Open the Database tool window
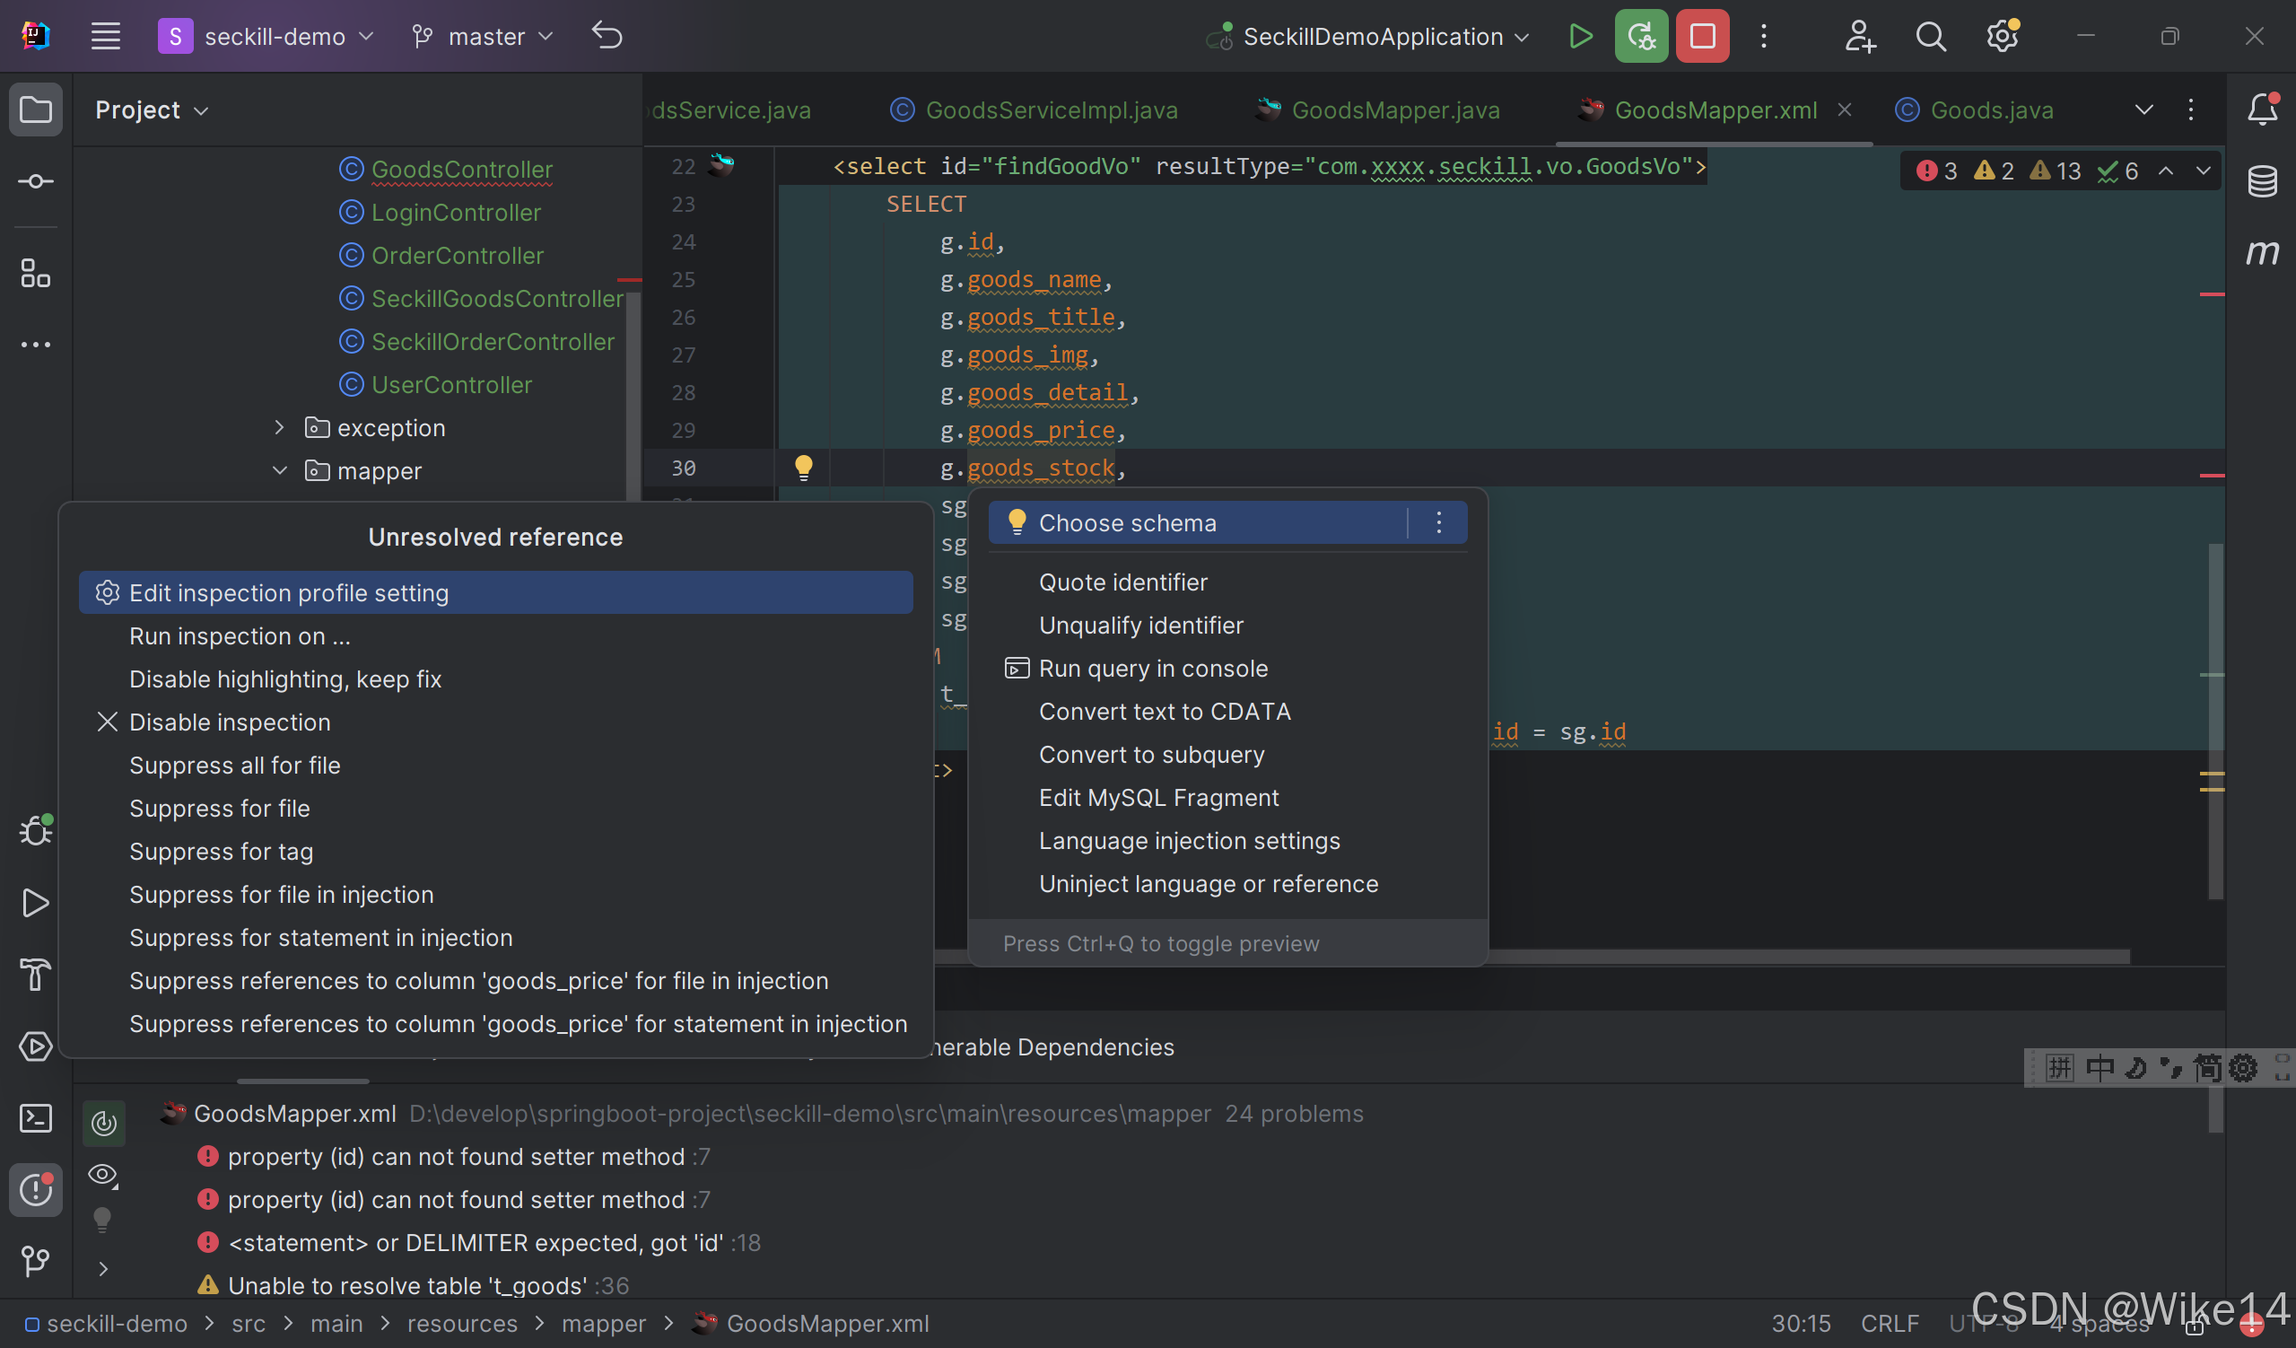The height and width of the screenshot is (1348, 2296). pyautogui.click(x=2262, y=180)
